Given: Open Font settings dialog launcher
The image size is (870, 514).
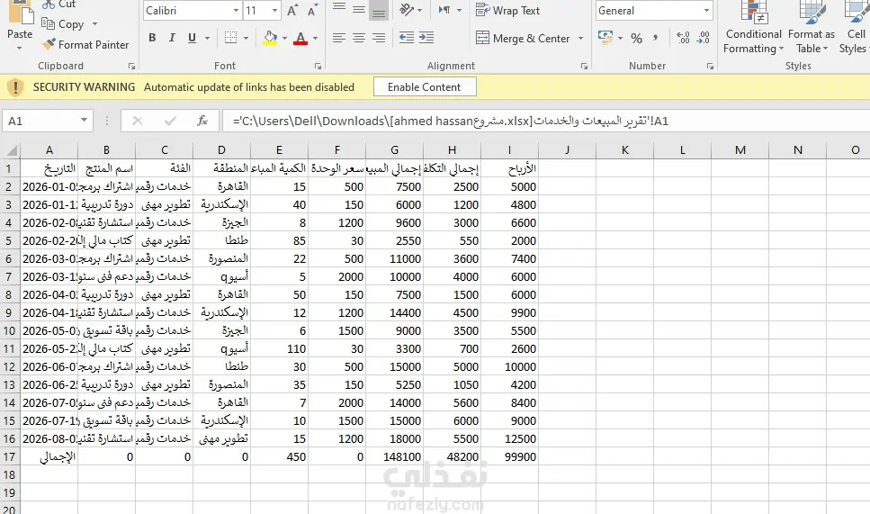Looking at the screenshot, I should pos(318,66).
